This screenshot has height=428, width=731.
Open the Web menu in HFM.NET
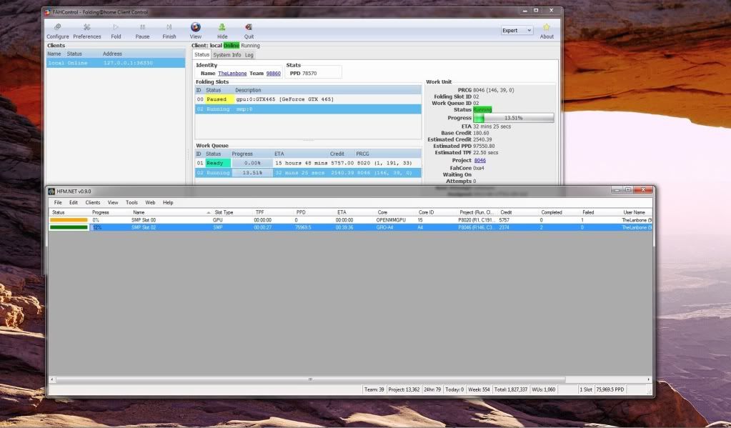(150, 202)
